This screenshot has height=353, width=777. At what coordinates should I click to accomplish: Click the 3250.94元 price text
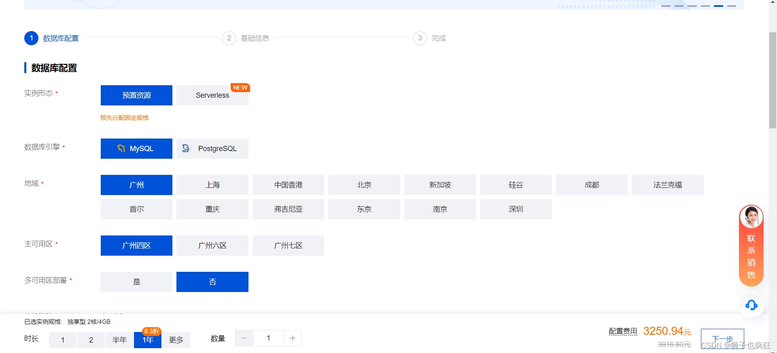[x=667, y=331]
